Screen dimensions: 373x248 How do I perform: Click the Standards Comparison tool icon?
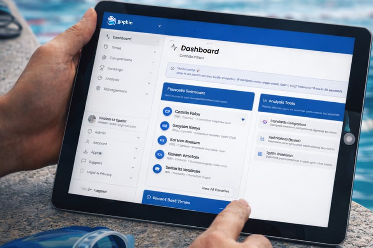point(265,122)
